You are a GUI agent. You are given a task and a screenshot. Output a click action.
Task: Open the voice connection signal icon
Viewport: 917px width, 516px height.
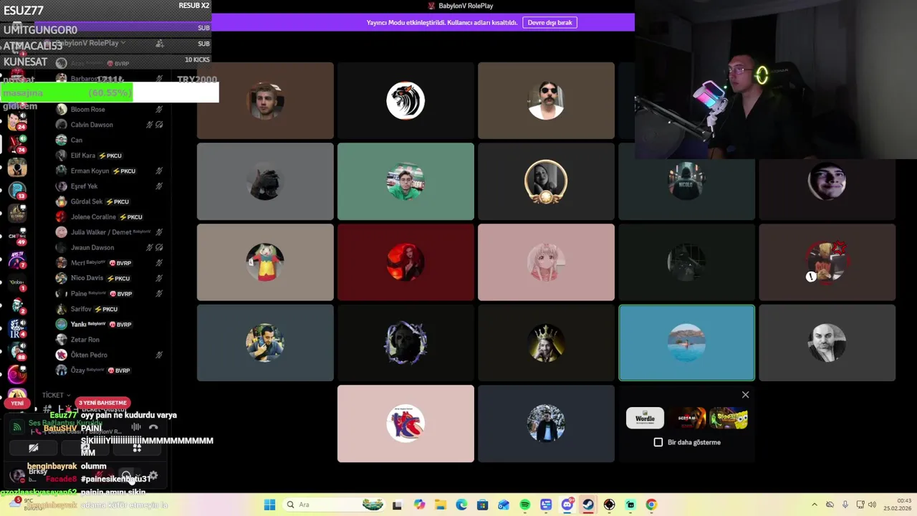point(17,427)
